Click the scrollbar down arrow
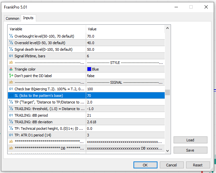Screen dimensions: 216x173 click(x=168, y=151)
